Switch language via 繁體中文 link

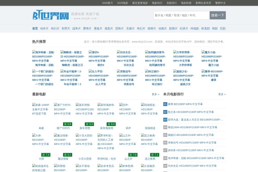pos(220,3)
